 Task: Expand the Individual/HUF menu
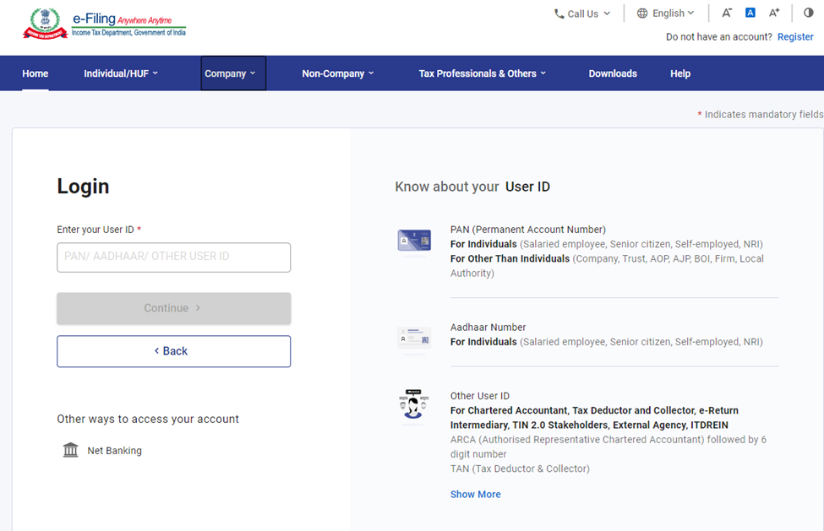121,73
